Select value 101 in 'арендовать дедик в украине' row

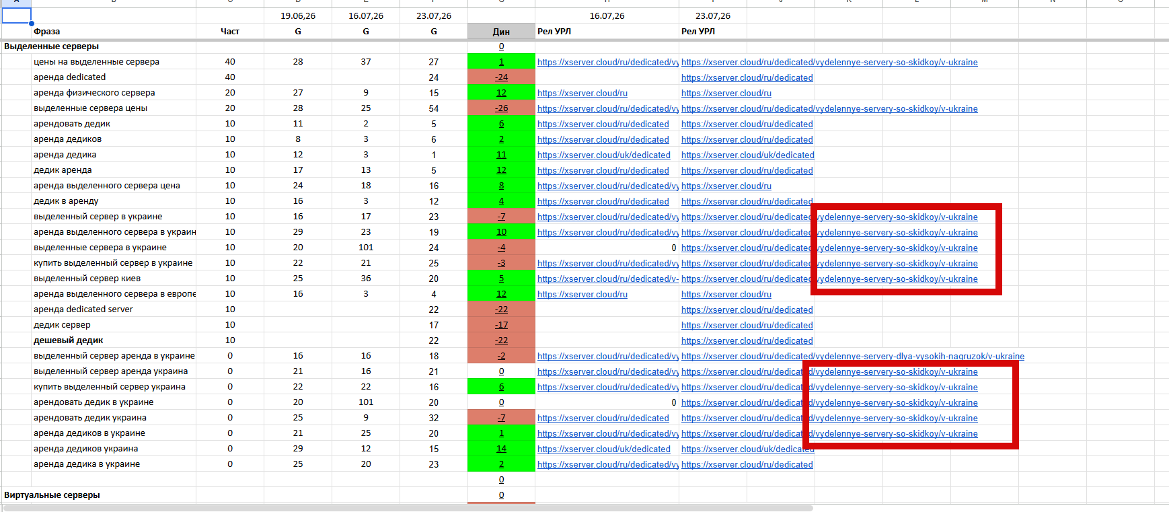point(366,402)
